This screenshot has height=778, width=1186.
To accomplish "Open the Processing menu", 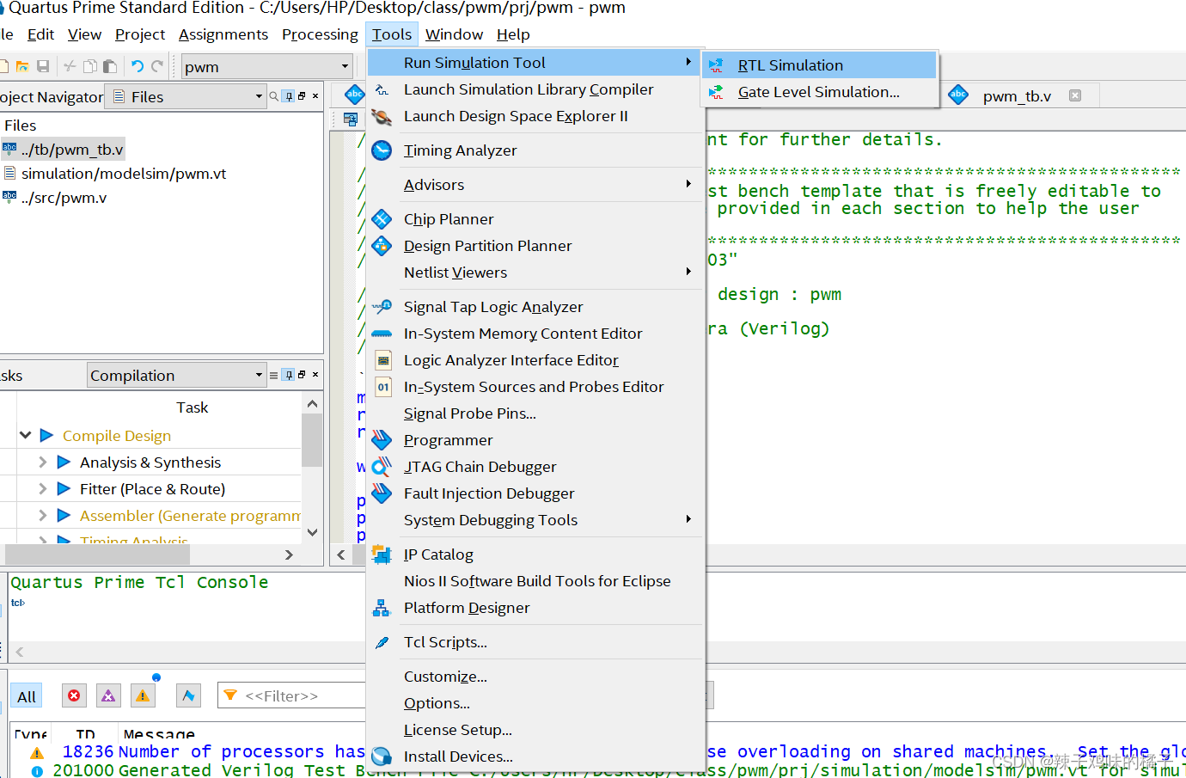I will tap(320, 34).
